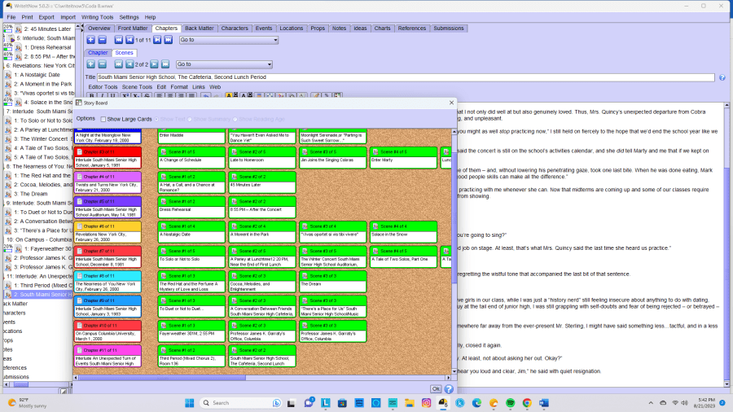Open Spotify from the taskbar
This screenshot has height=412, width=733.
(x=511, y=402)
